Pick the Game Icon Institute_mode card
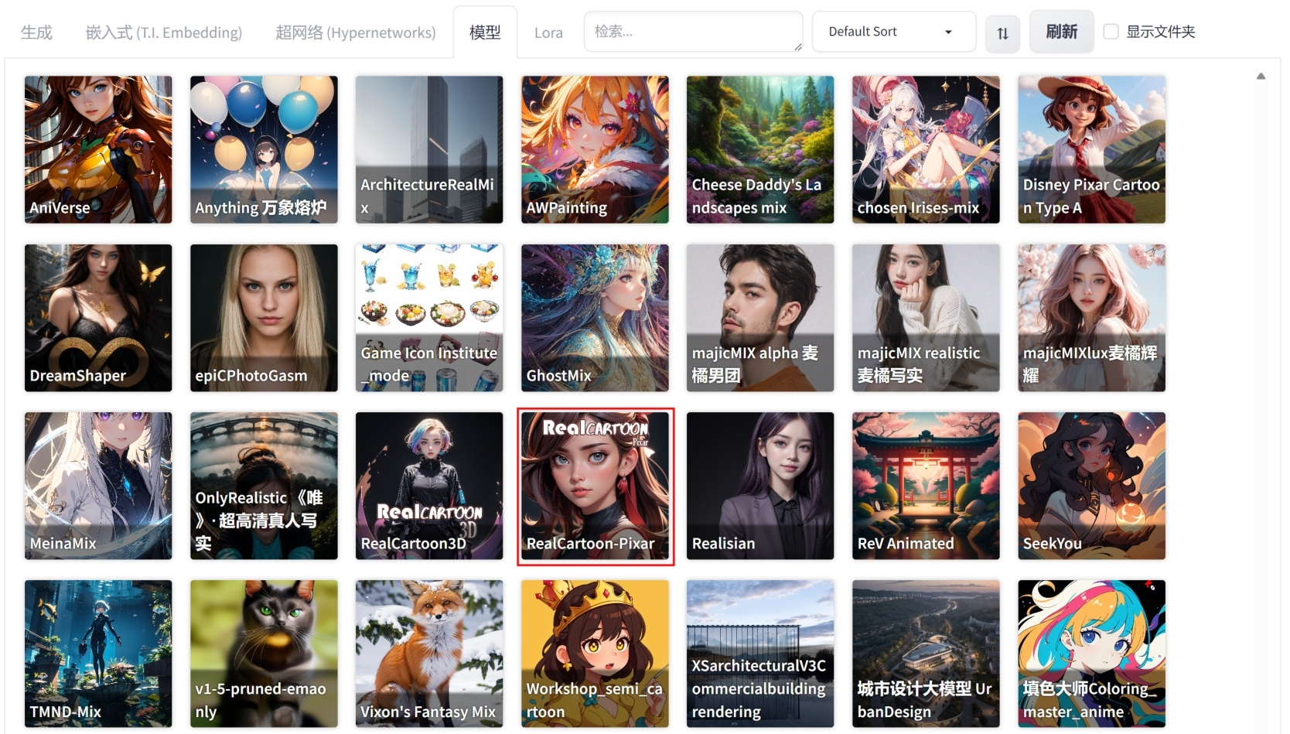 coord(429,318)
